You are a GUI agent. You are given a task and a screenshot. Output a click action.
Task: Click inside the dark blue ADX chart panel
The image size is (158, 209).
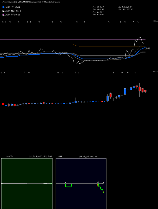click(x=81, y=184)
